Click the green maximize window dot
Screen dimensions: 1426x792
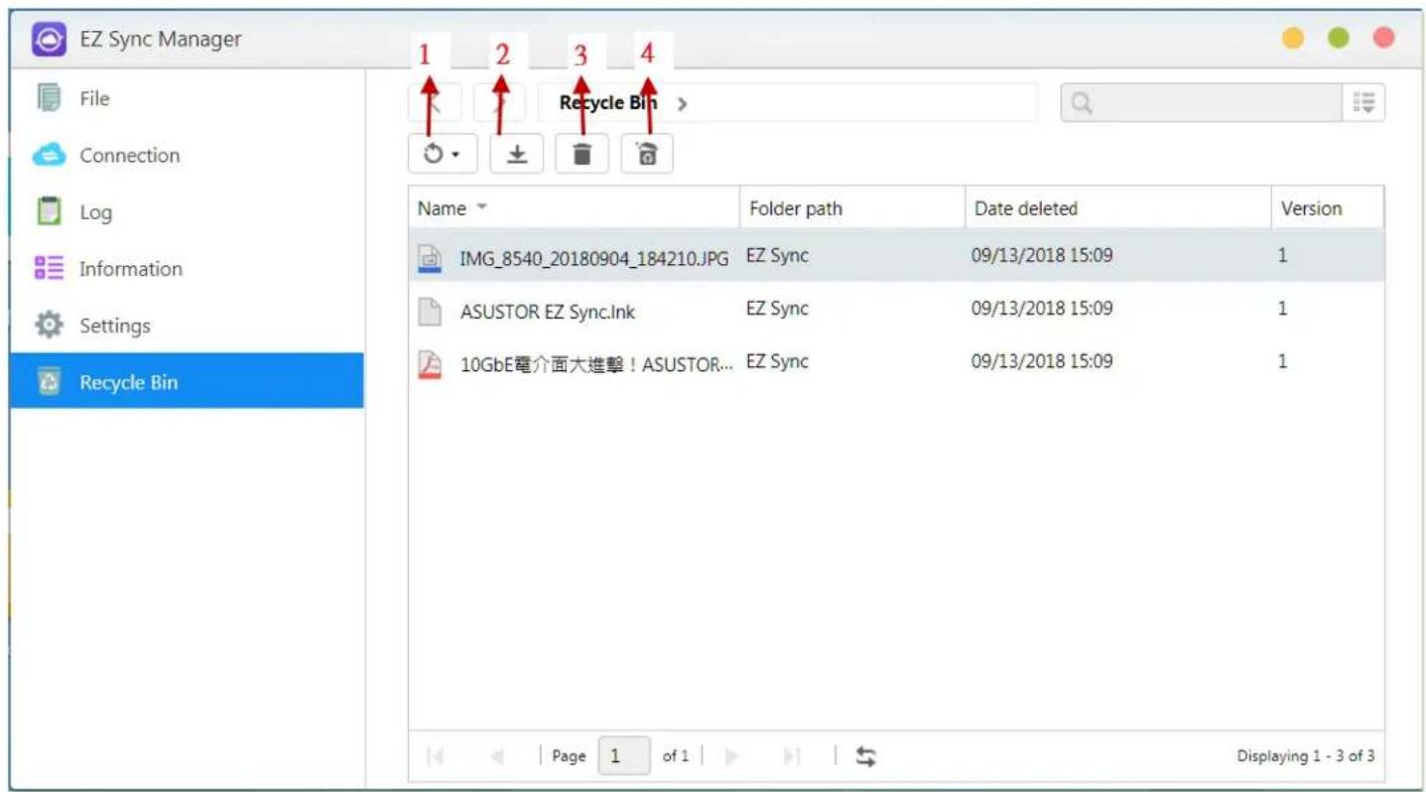[x=1339, y=39]
